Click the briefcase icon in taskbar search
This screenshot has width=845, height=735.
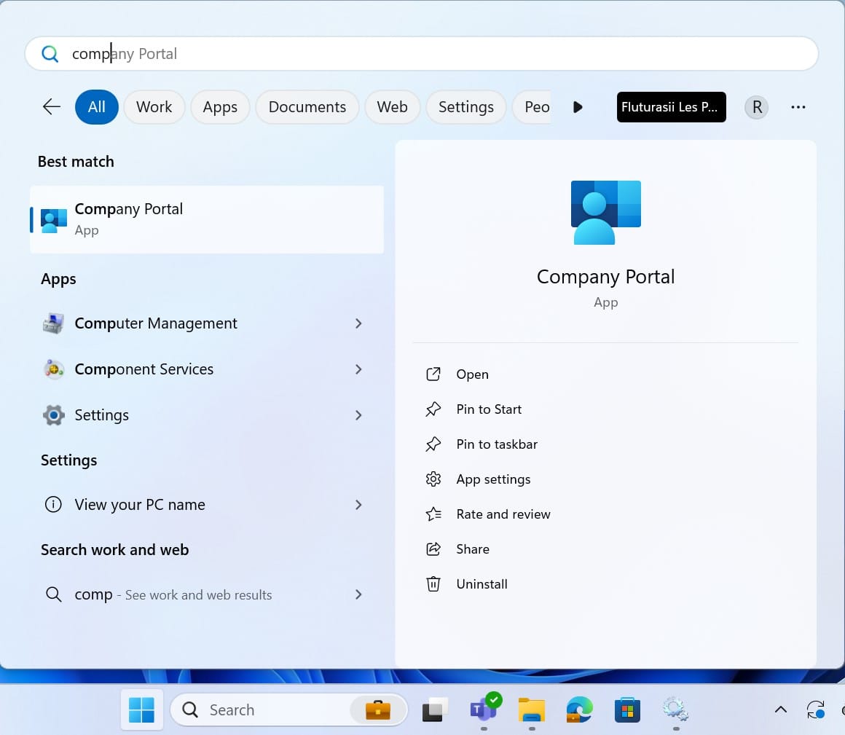click(378, 710)
